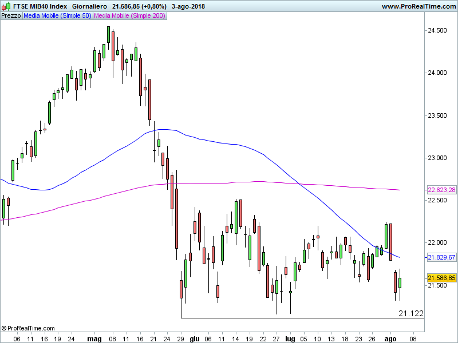Click the magenta 22.623,28 moving average value
This screenshot has width=458, height=343.
441,190
